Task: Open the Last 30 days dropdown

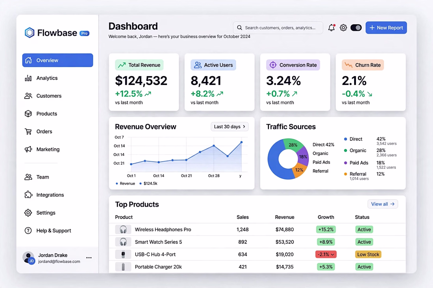Action: click(x=229, y=127)
